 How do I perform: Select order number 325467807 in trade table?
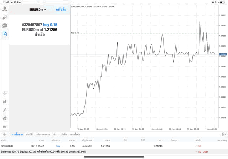[7, 146]
